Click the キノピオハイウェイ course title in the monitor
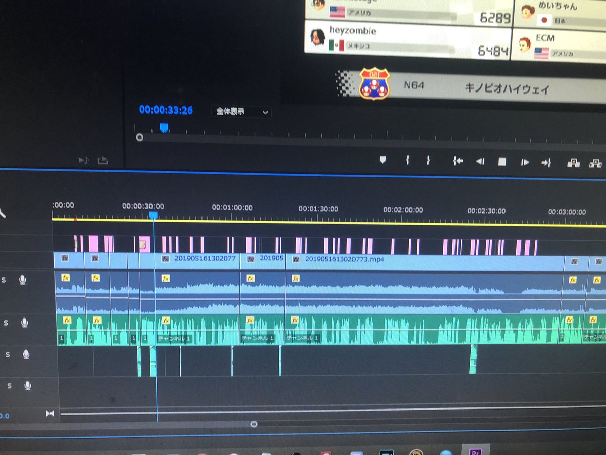Image resolution: width=606 pixels, height=455 pixels. click(x=507, y=89)
